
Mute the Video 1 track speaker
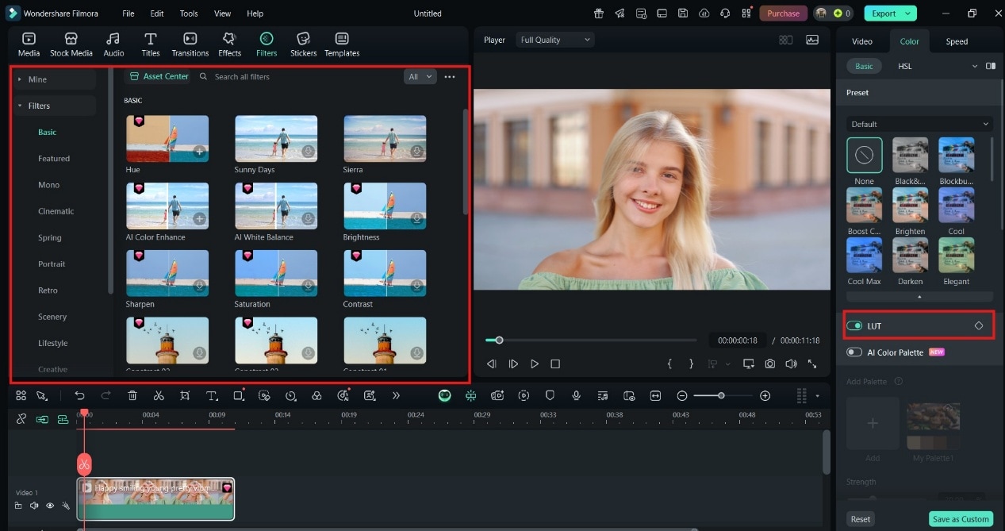pos(34,506)
